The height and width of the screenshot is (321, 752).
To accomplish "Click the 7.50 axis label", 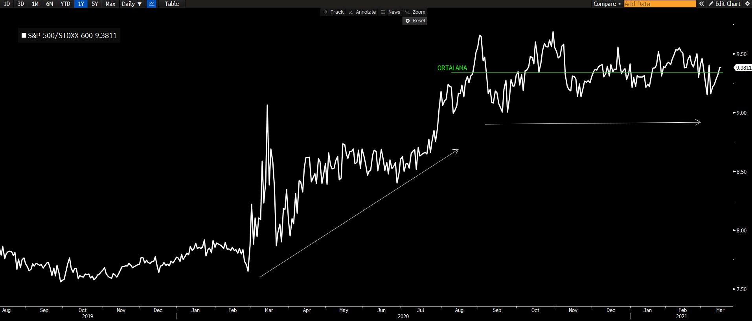I will click(x=741, y=289).
